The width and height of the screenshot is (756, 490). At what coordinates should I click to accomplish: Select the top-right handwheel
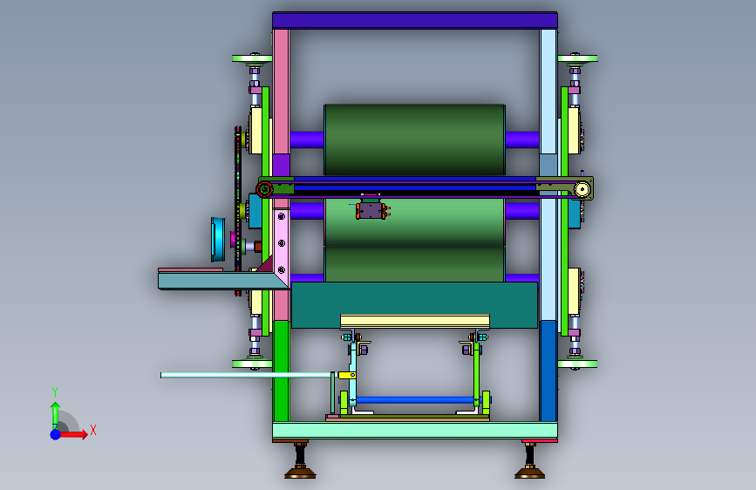(x=577, y=58)
